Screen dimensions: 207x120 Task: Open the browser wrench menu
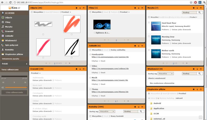[204, 2]
